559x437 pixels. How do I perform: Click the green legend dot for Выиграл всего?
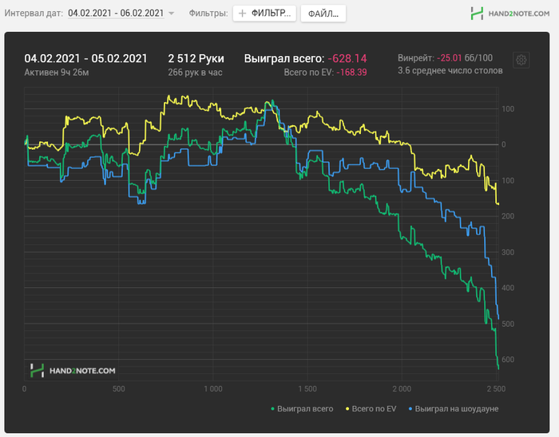pyautogui.click(x=273, y=409)
